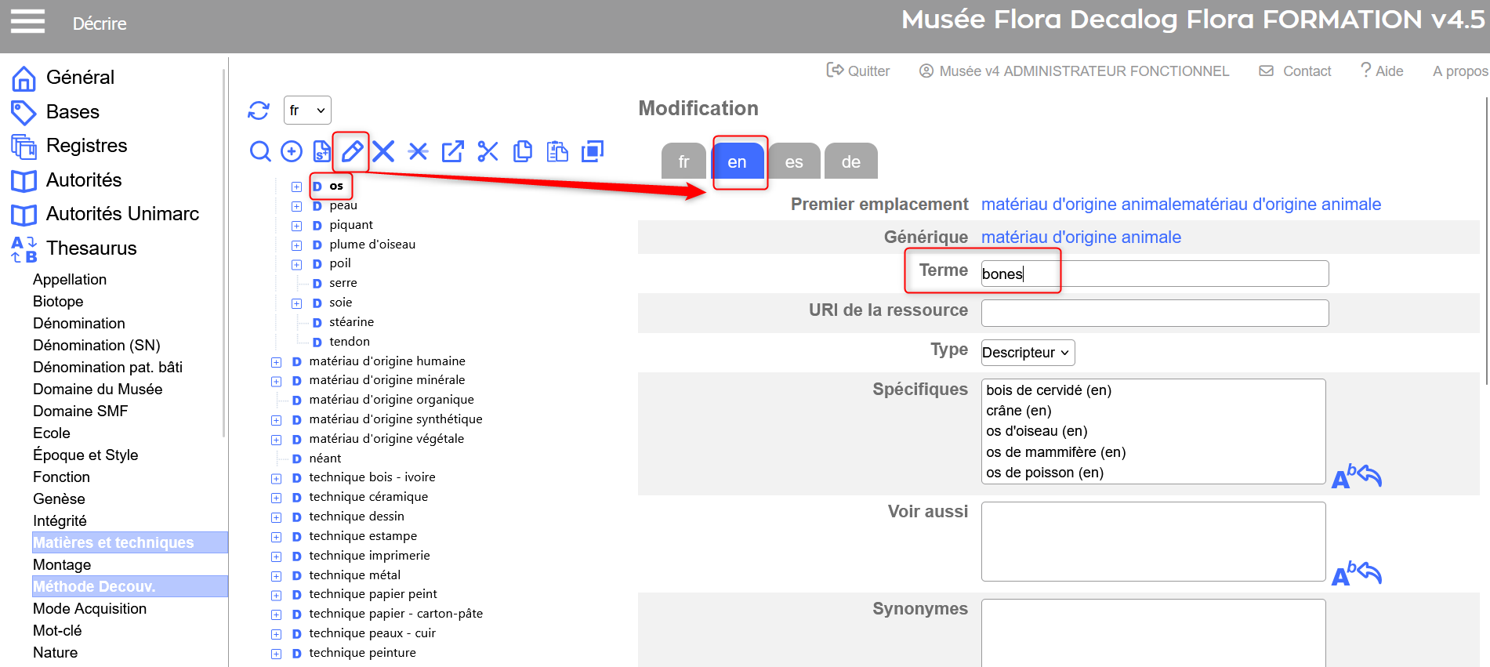
Task: Select bois de cervidé (en) entry
Action: (x=1049, y=390)
